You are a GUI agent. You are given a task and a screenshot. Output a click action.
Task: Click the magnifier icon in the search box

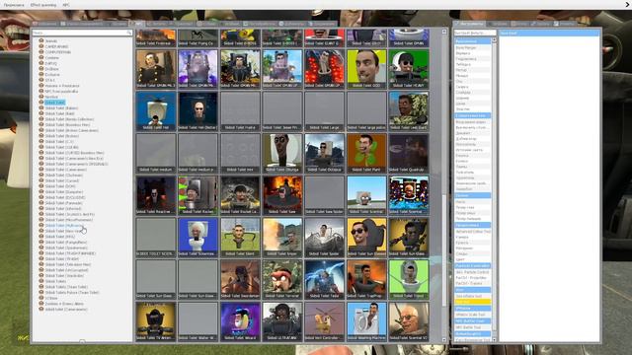129,33
